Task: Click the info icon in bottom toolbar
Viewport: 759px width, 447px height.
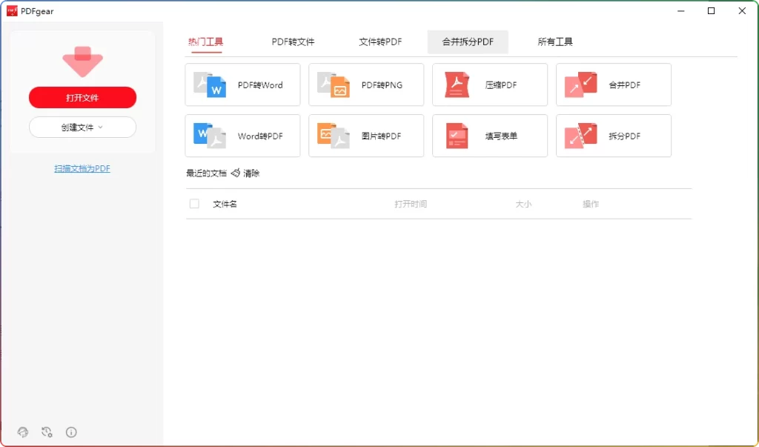Action: [70, 432]
